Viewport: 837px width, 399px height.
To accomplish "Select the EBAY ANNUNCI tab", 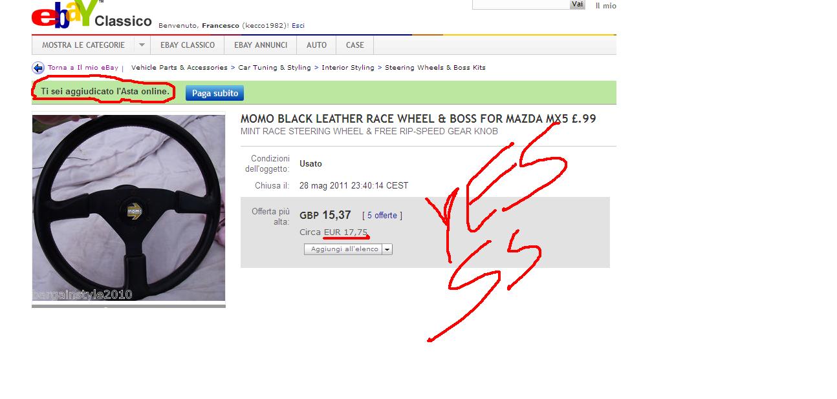I will [x=261, y=45].
